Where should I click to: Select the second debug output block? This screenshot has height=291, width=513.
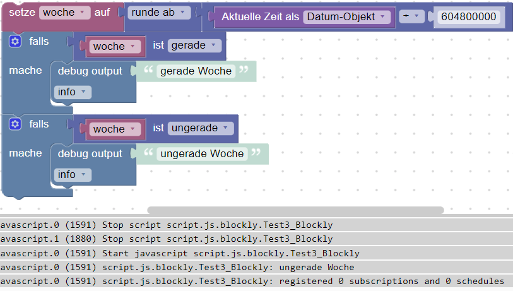click(x=90, y=154)
